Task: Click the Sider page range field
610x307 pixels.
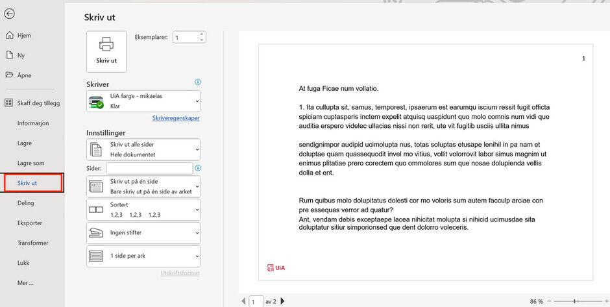Action: click(149, 168)
